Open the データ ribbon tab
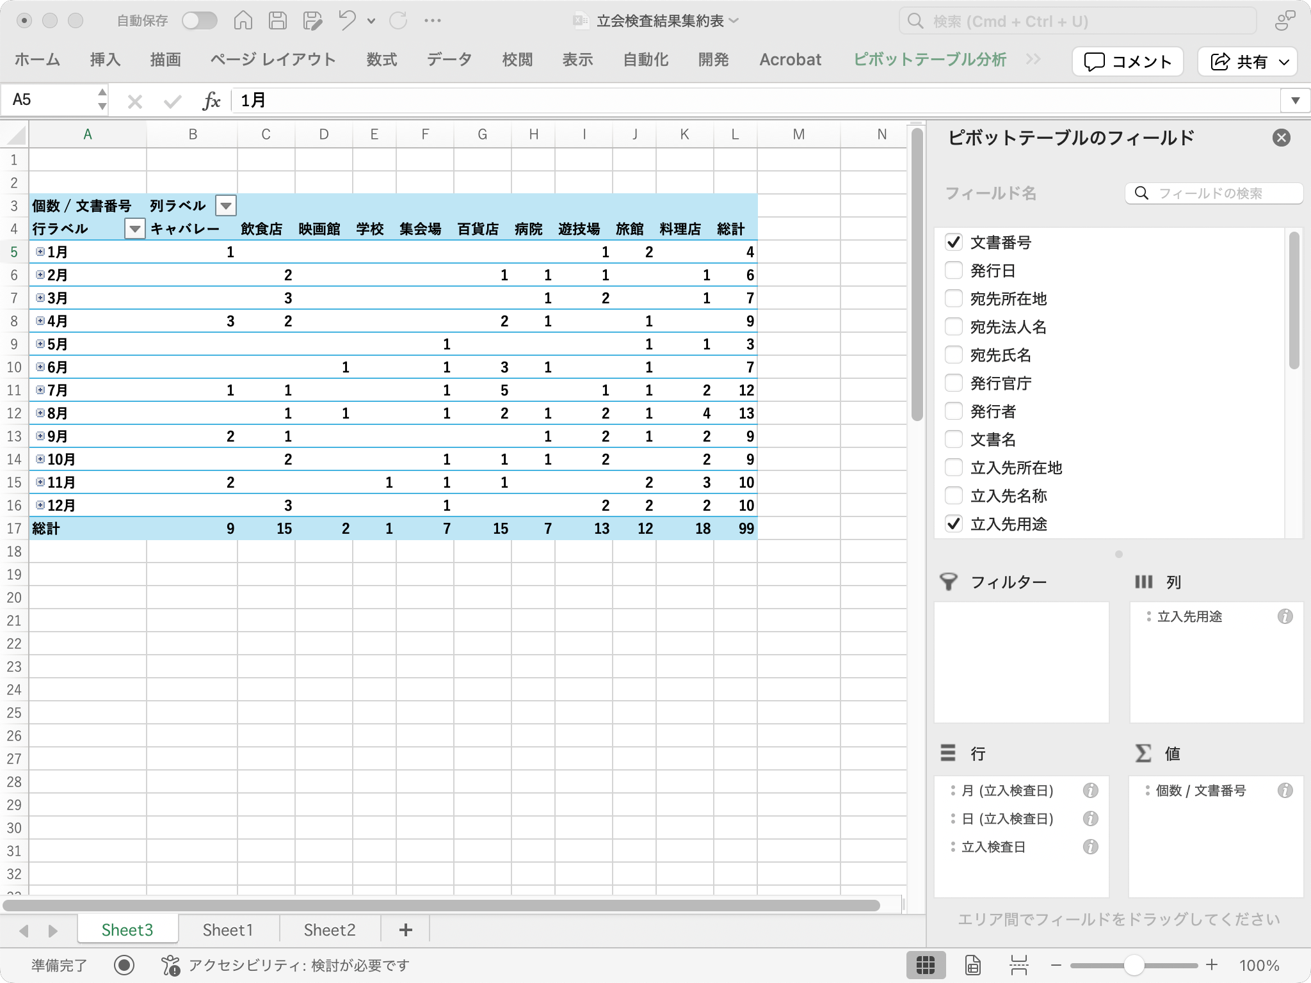The width and height of the screenshot is (1311, 983). click(x=449, y=60)
